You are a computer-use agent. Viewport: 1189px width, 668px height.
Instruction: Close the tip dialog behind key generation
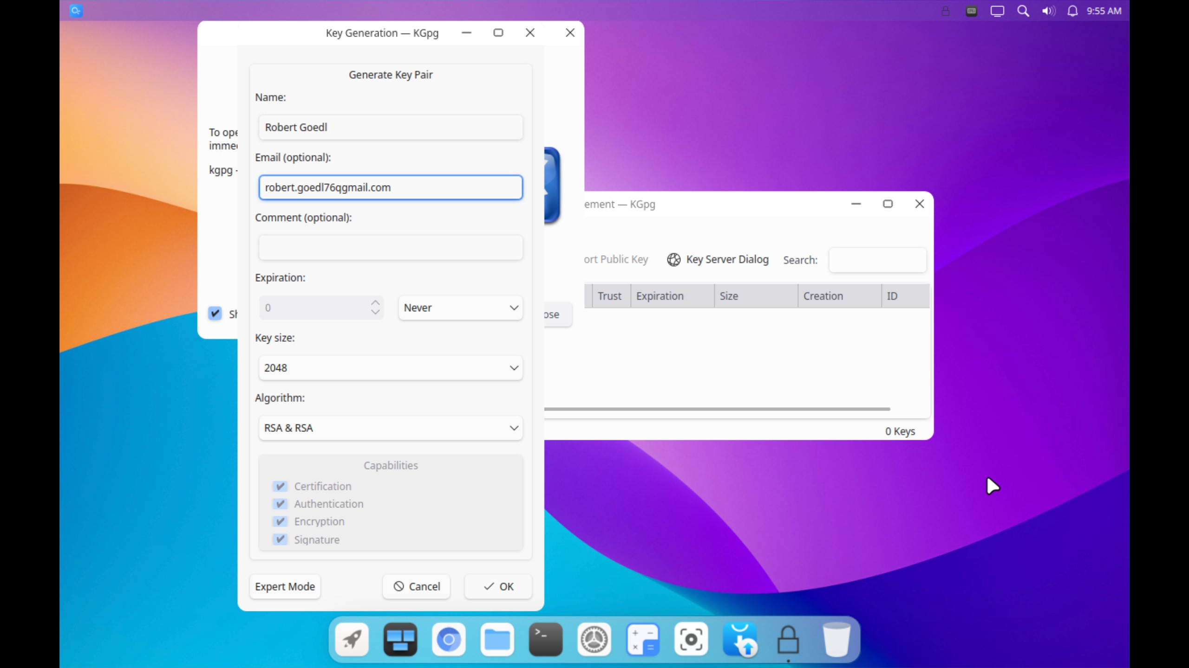click(x=570, y=32)
